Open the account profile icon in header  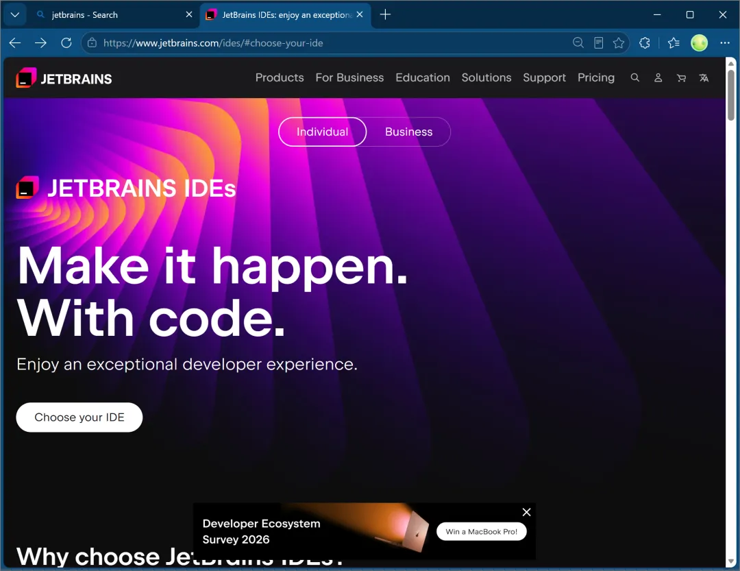point(658,77)
